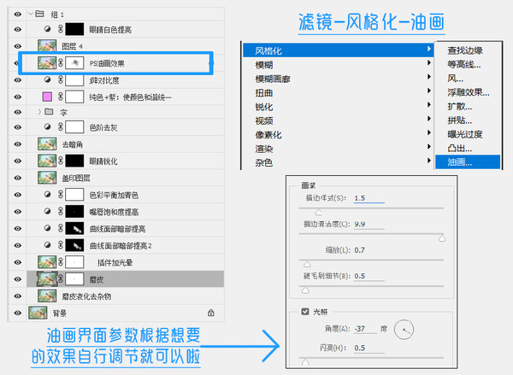Click adjustment icon of 色阶去灰 layer

47,126
